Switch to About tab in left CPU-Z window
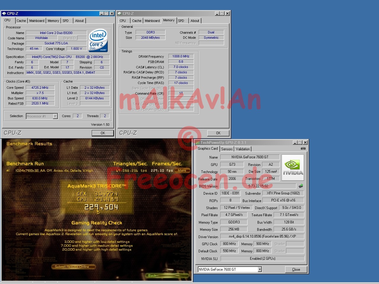This screenshot has height=284, width=379. 79,21
